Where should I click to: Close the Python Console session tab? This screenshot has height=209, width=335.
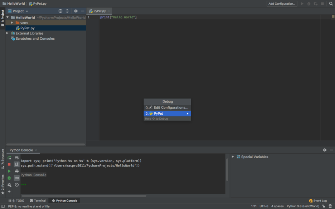coord(36,150)
